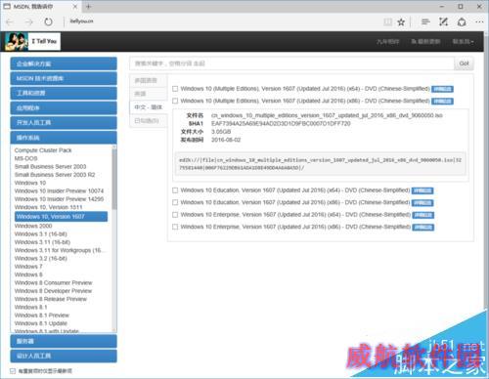Select Windows 10, Version 1511
Image resolution: width=489 pixels, height=379 pixels.
(48, 207)
